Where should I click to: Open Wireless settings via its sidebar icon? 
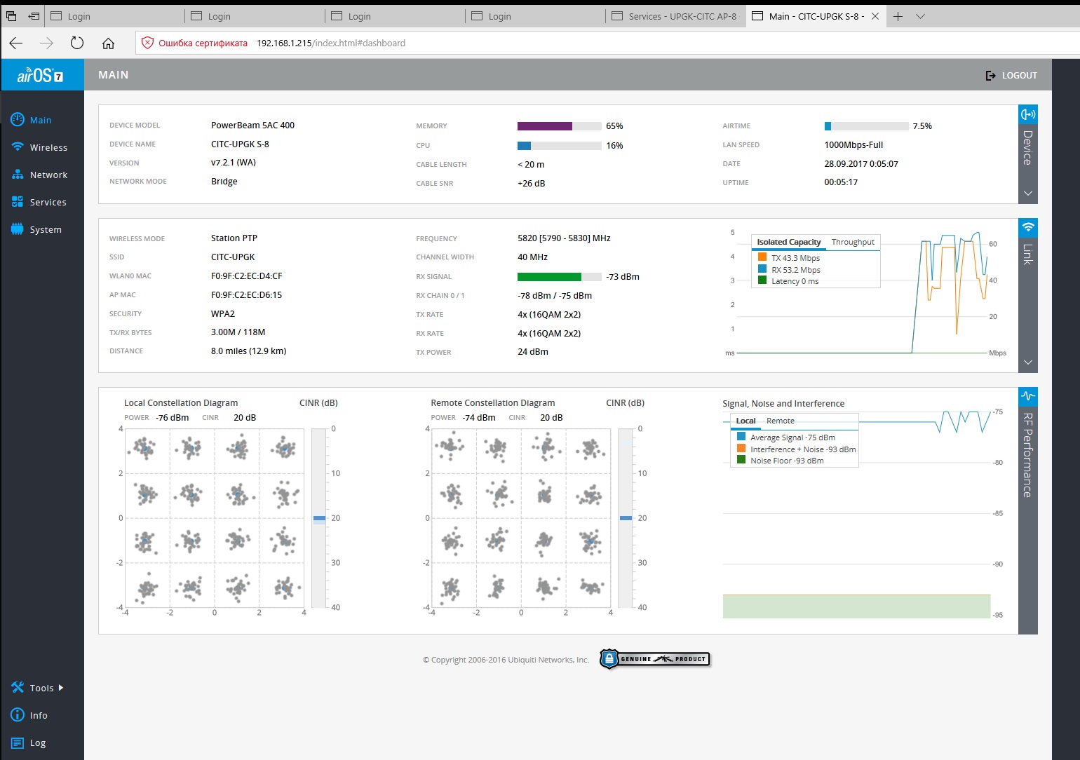coord(18,147)
